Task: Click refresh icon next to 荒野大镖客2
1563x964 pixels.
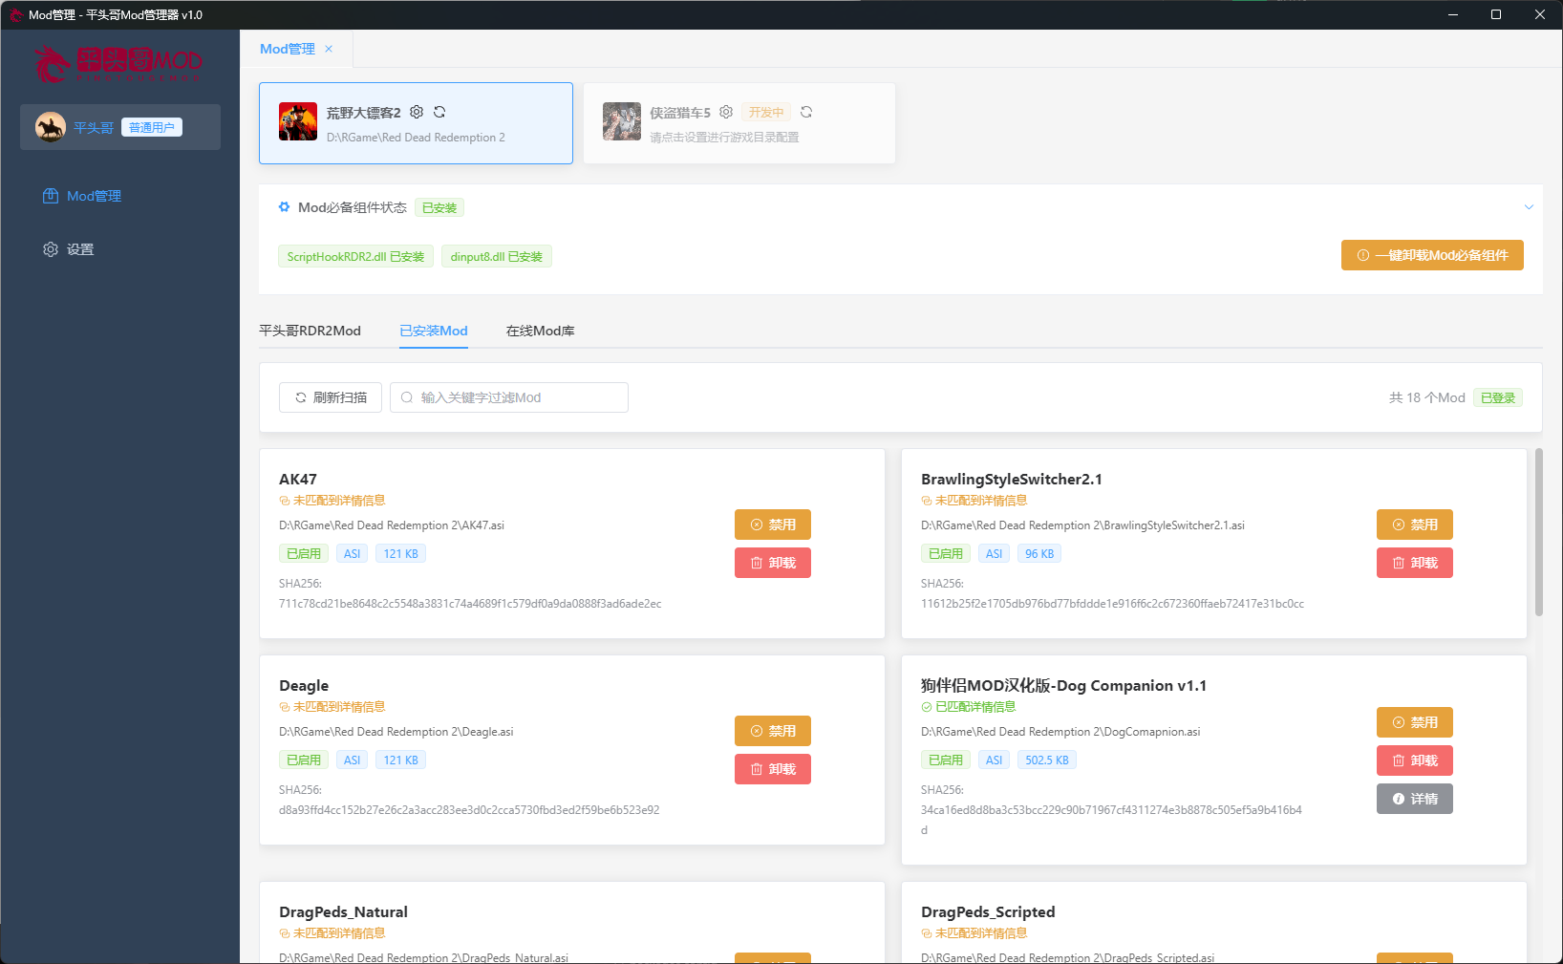Action: [x=439, y=112]
